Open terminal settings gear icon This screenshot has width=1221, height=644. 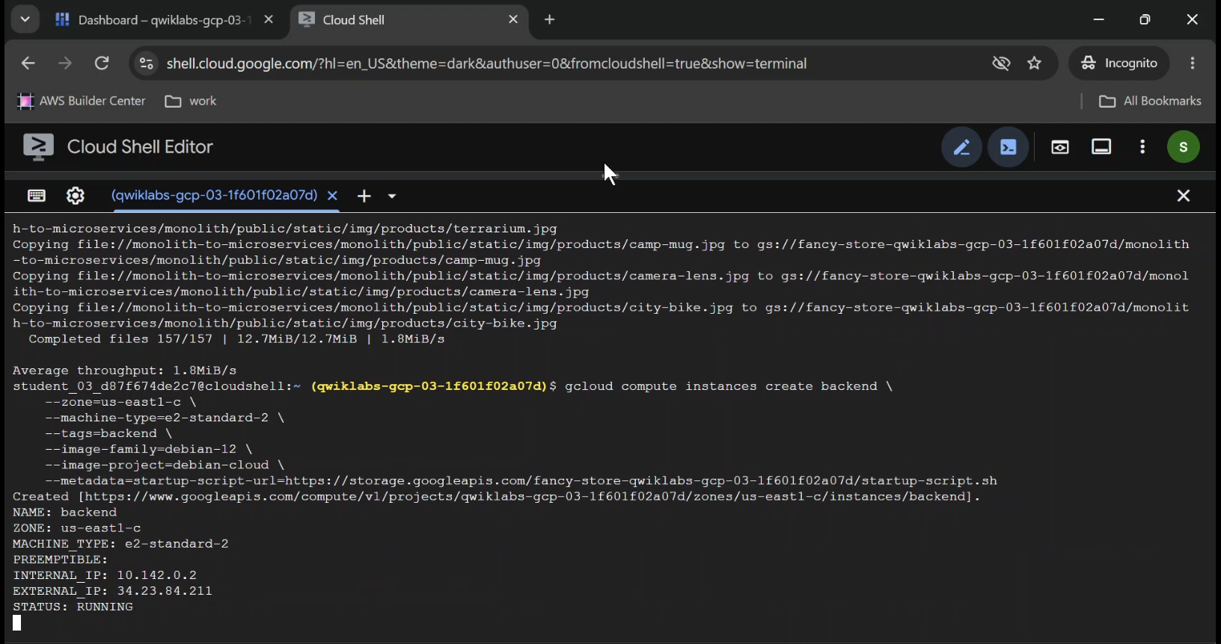[x=76, y=196]
